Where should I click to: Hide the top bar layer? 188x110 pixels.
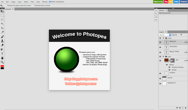coord(160,79)
